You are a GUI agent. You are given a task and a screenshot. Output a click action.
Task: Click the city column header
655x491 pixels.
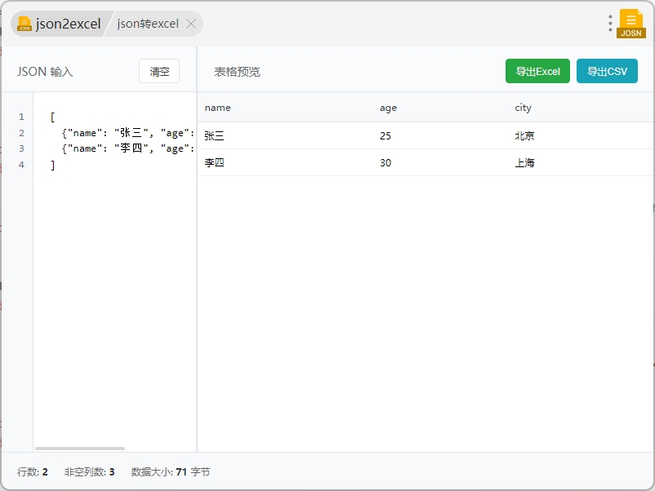pos(523,108)
